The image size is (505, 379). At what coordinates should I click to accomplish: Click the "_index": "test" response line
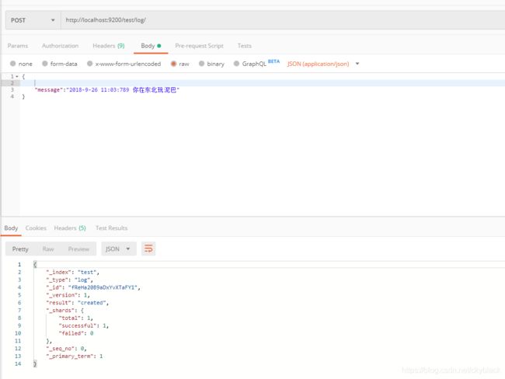point(73,272)
